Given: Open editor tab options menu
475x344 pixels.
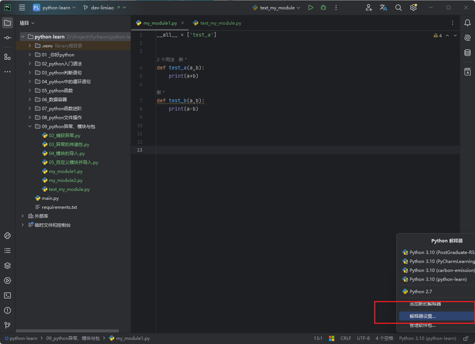Looking at the screenshot, I should click(453, 23).
